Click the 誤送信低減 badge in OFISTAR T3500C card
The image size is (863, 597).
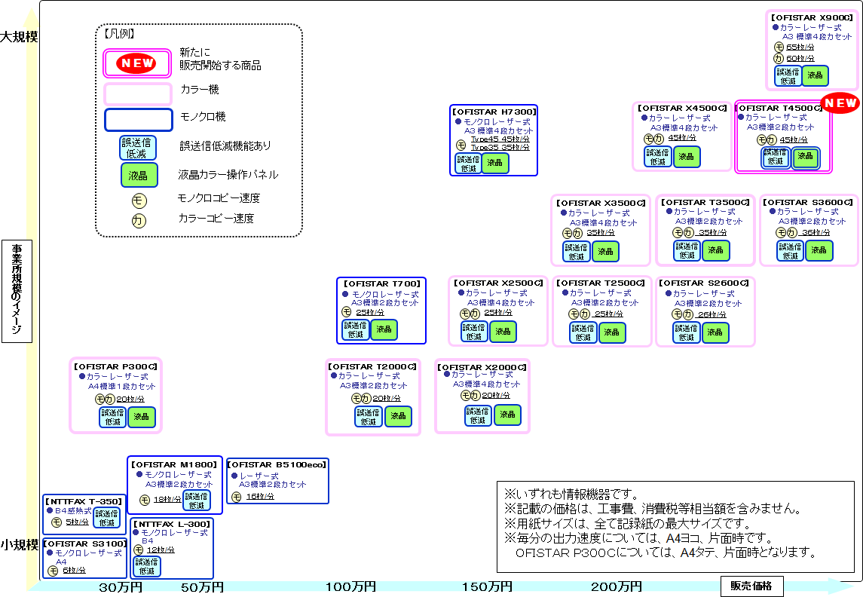(x=687, y=251)
